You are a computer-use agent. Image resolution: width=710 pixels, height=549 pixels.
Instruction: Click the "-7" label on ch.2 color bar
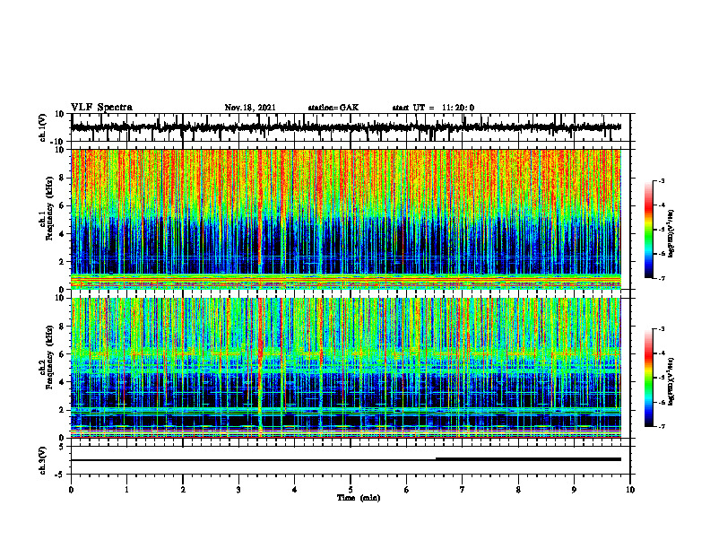tap(661, 426)
